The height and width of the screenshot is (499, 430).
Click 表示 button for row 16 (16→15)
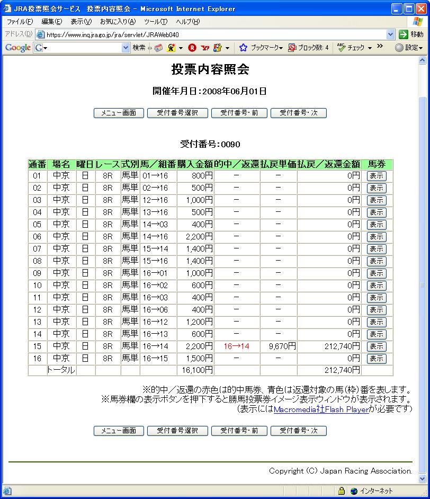point(377,359)
